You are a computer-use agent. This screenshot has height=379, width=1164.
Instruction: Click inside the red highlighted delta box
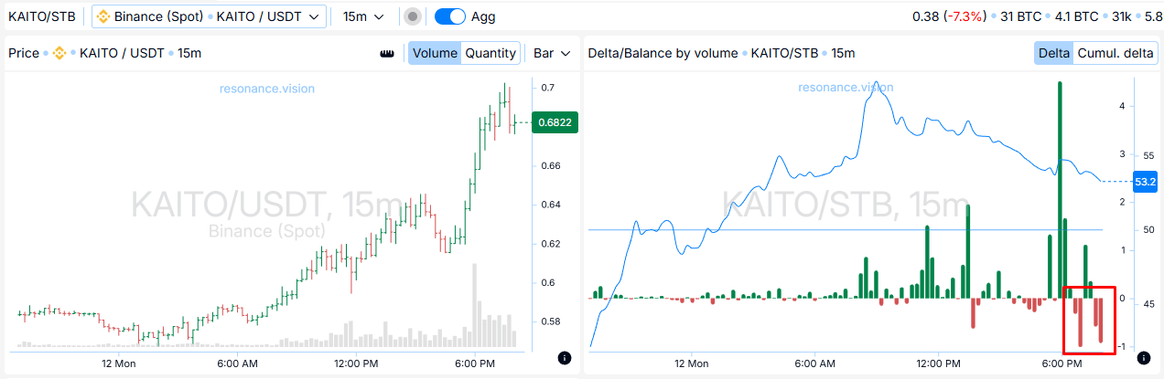coord(1088,320)
